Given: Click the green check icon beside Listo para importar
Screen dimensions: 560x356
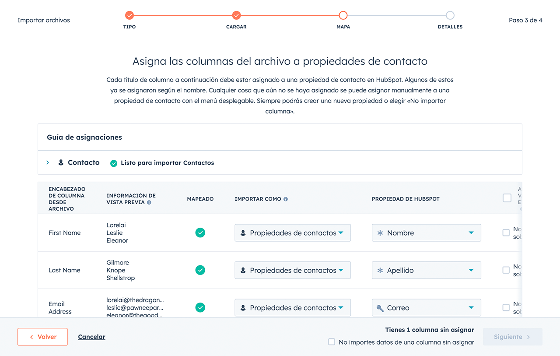Looking at the screenshot, I should (114, 163).
